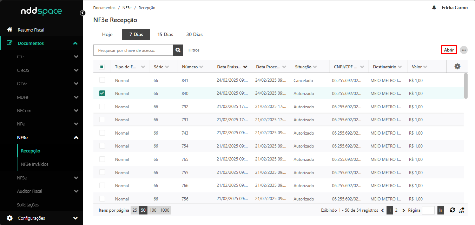Click the table vertical scrollbar
Viewport: 475px width, 225px height.
[x=466, y=86]
